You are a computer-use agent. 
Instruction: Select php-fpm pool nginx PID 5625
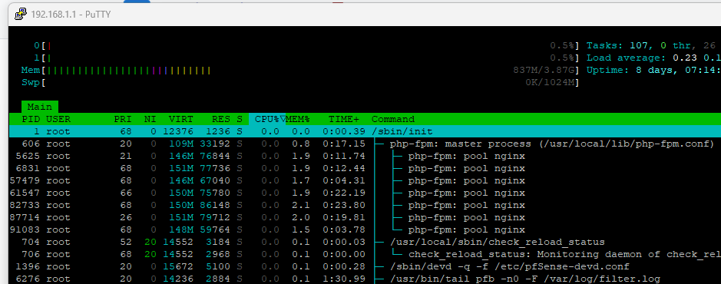click(365, 156)
